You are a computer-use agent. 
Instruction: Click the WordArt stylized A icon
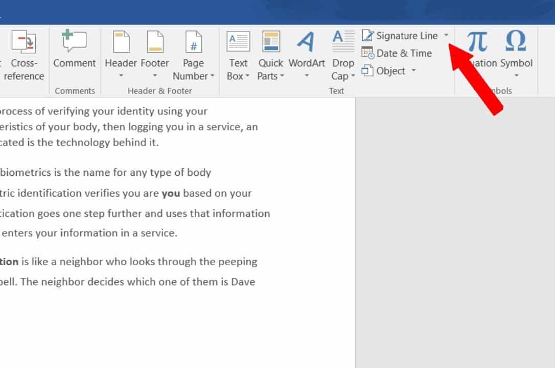(x=307, y=42)
